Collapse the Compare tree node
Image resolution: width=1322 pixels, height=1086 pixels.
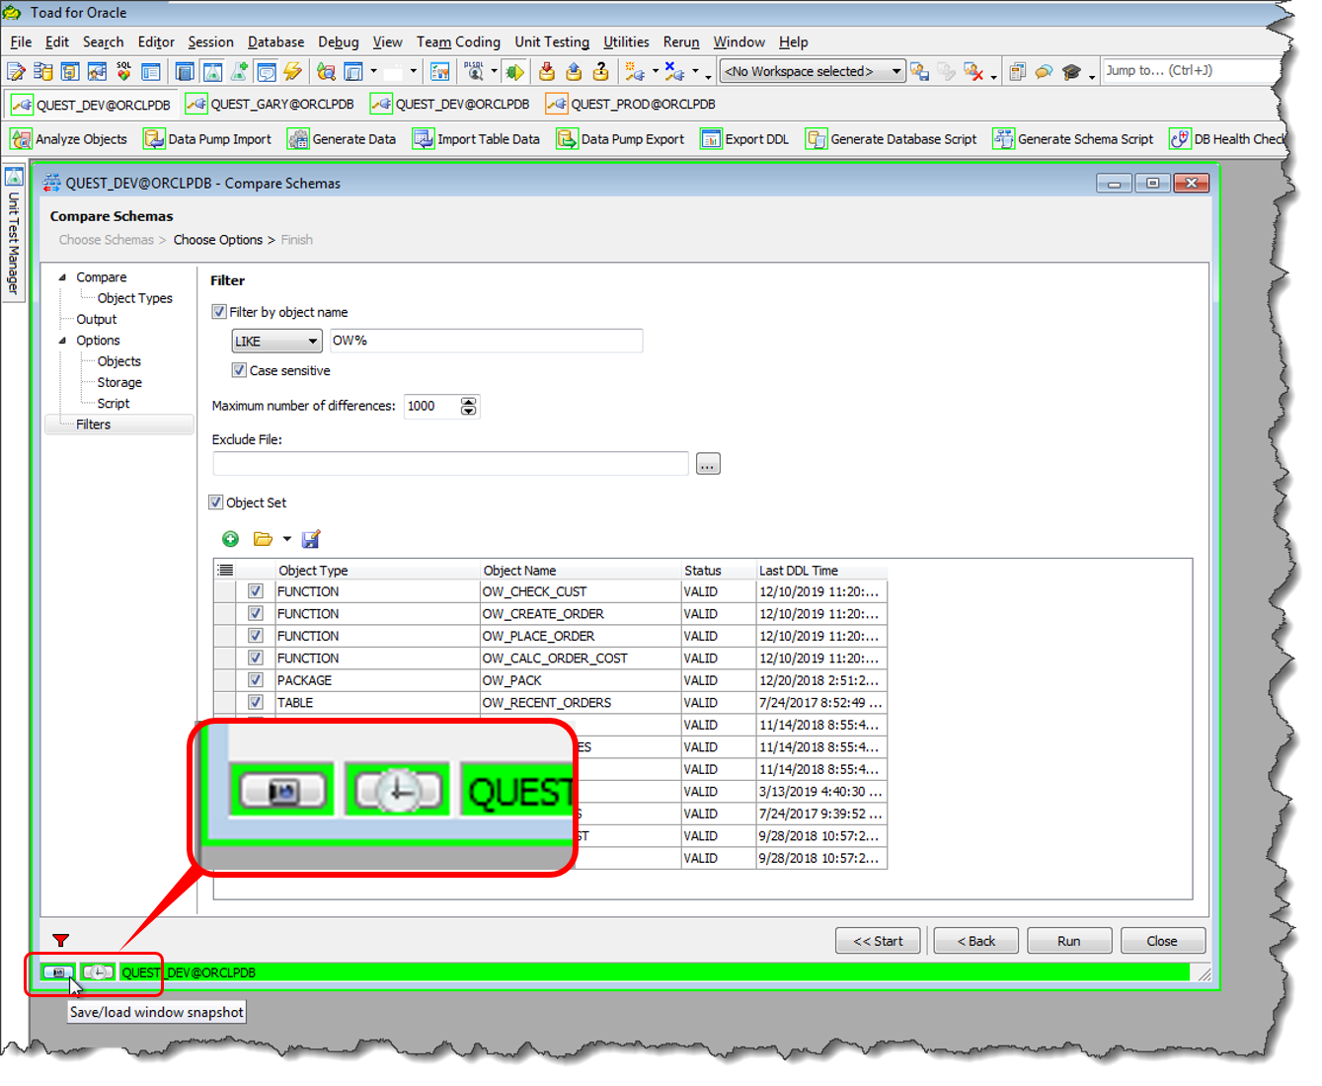click(x=62, y=277)
